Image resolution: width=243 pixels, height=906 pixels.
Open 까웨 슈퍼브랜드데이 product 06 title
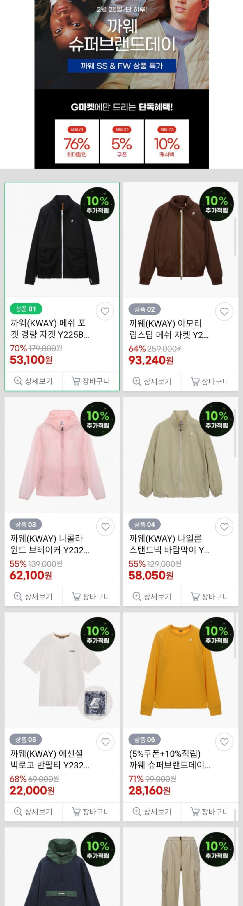(169, 759)
